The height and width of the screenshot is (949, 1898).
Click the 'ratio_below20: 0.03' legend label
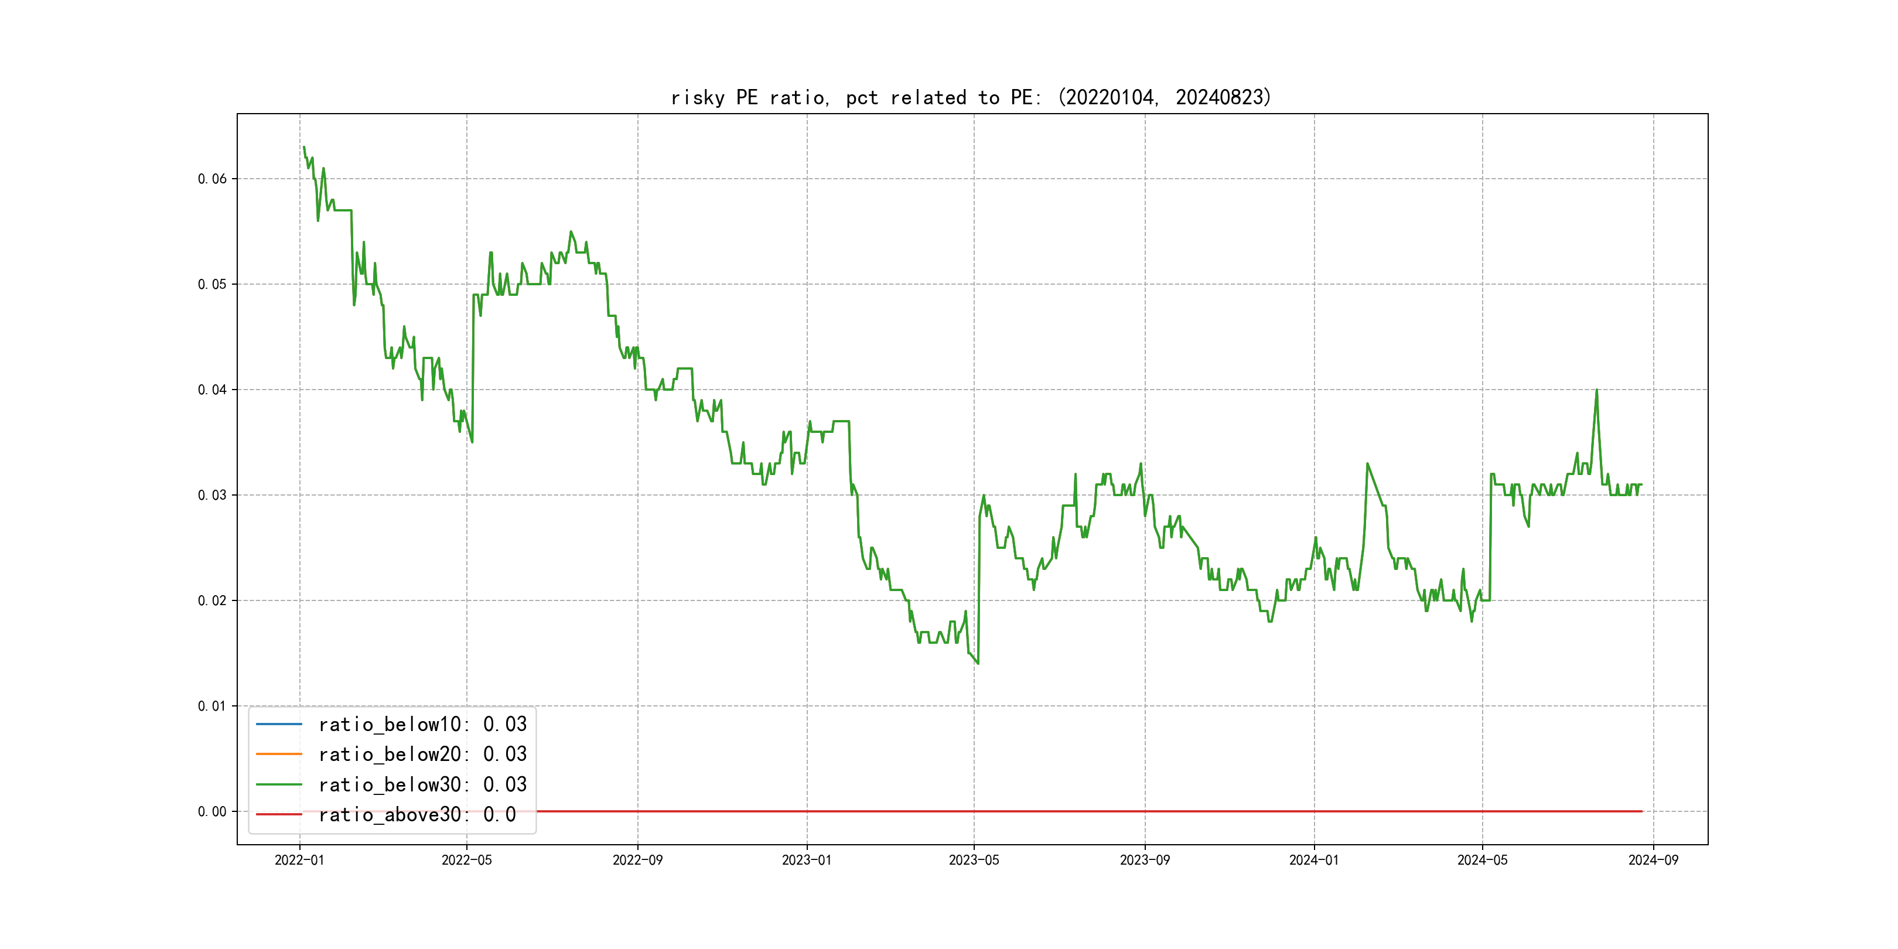tap(422, 755)
